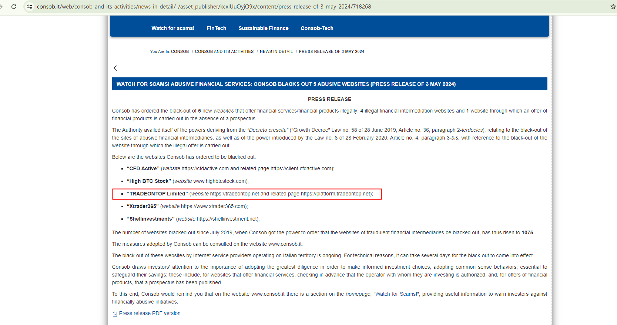Click the www.consob.it measures sentence
The width and height of the screenshot is (617, 325).
pyautogui.click(x=207, y=244)
